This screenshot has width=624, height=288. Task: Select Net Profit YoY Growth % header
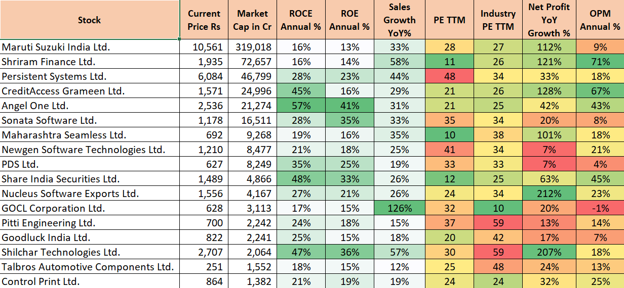tap(549, 20)
